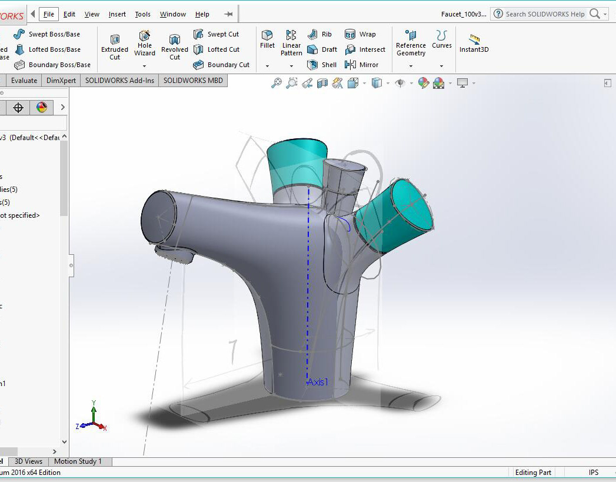Image resolution: width=616 pixels, height=482 pixels.
Task: Open the Insert menu
Action: coord(117,14)
